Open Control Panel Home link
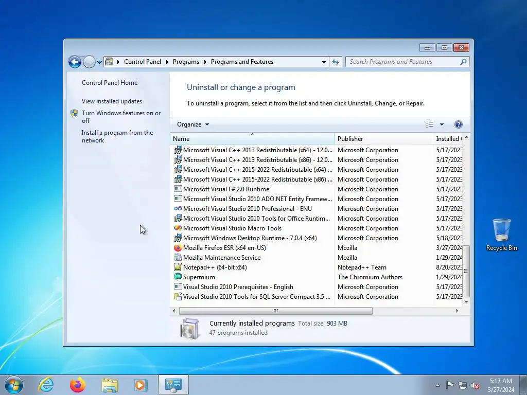The width and height of the screenshot is (527, 395). coord(110,83)
